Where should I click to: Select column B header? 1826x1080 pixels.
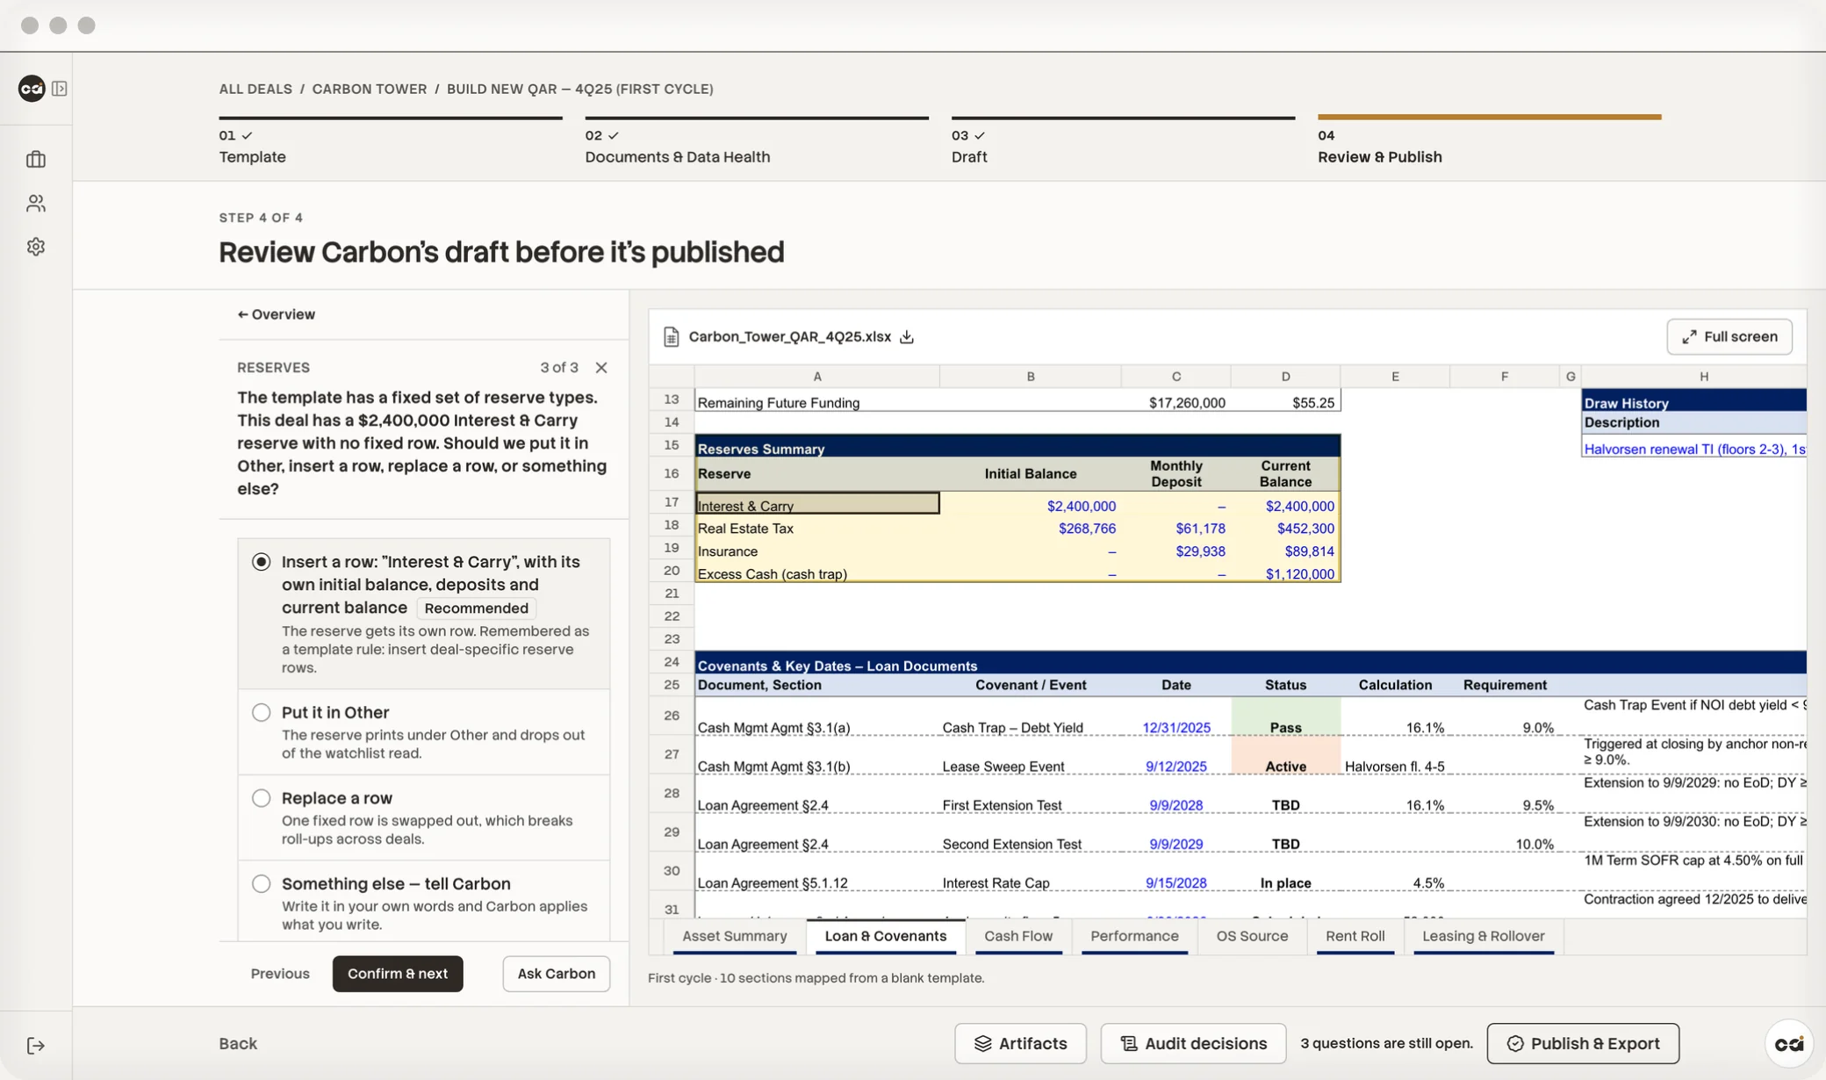click(1031, 377)
